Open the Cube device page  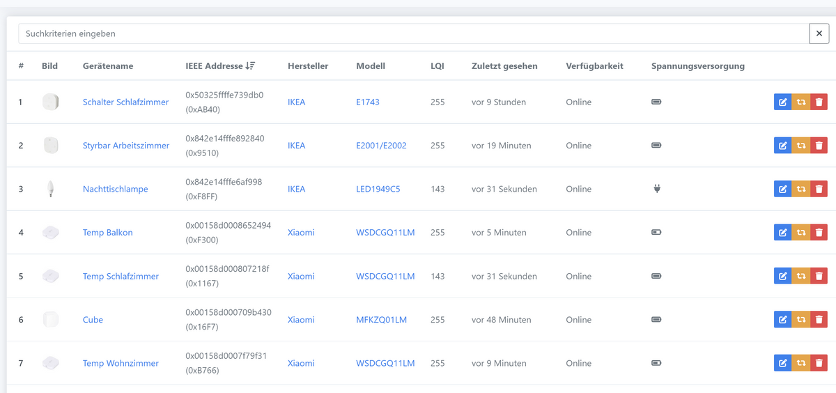click(x=93, y=320)
